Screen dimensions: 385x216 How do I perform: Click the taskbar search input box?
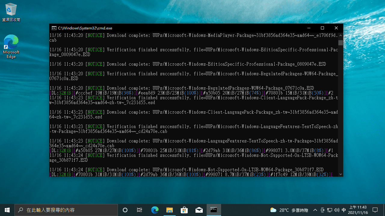[x=66, y=210]
